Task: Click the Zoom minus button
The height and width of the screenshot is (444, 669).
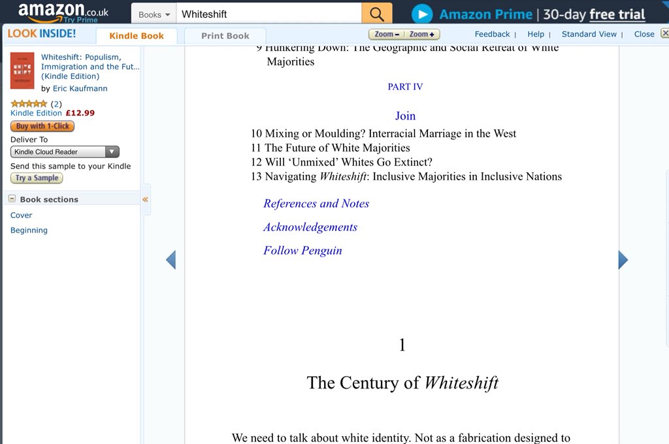Action: pos(387,34)
